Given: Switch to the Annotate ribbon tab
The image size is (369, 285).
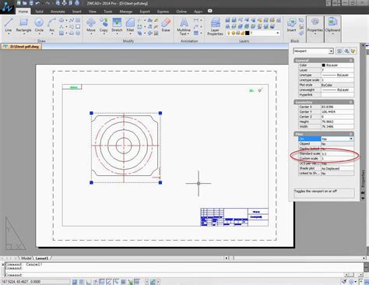Looking at the screenshot, I should click(58, 12).
